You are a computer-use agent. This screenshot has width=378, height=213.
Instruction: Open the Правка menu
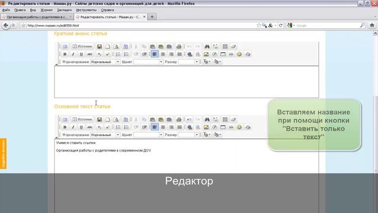(x=19, y=10)
